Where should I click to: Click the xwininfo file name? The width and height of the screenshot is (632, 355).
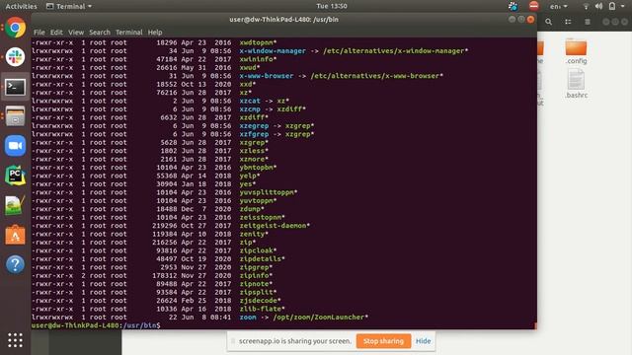[256, 59]
